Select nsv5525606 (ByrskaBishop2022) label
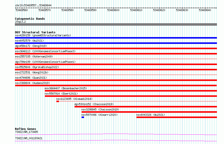 [x=37, y=67]
